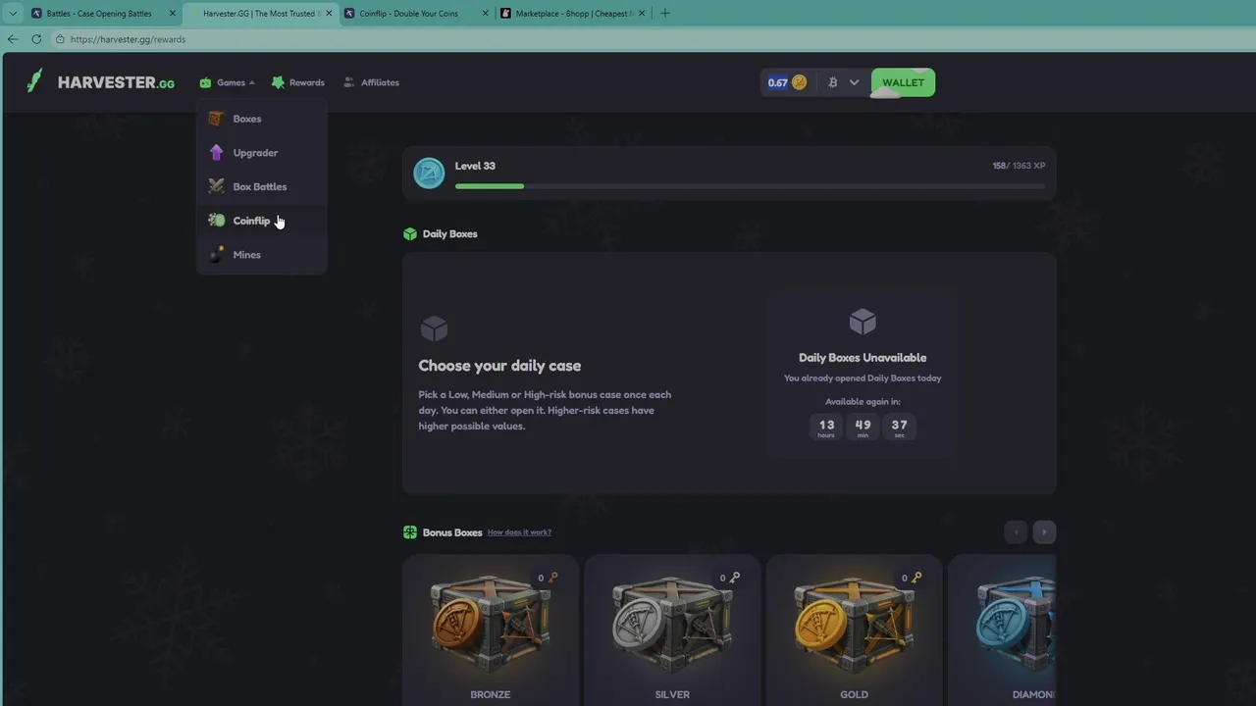Click the green Rewards star icon

pos(278,82)
